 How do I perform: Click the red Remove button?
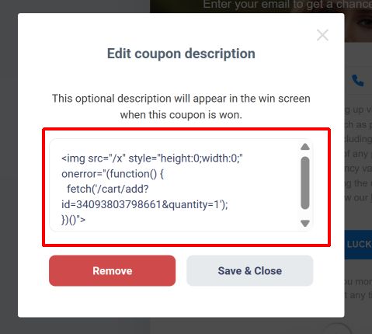112,270
